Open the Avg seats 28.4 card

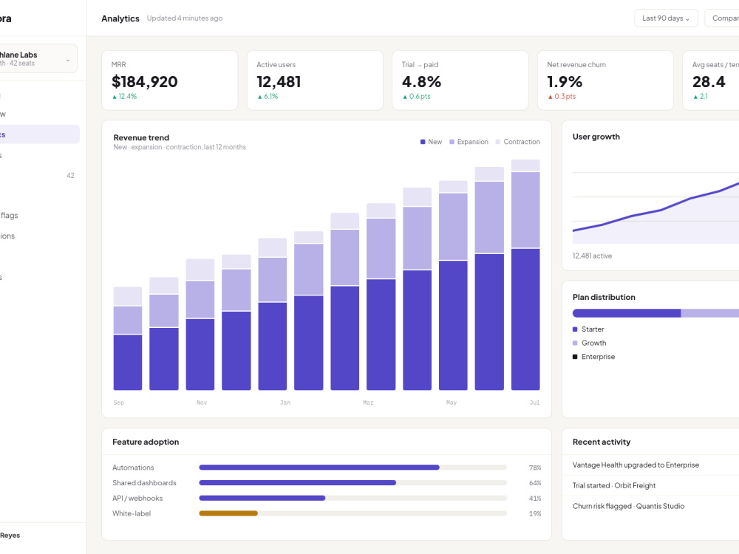click(x=711, y=81)
